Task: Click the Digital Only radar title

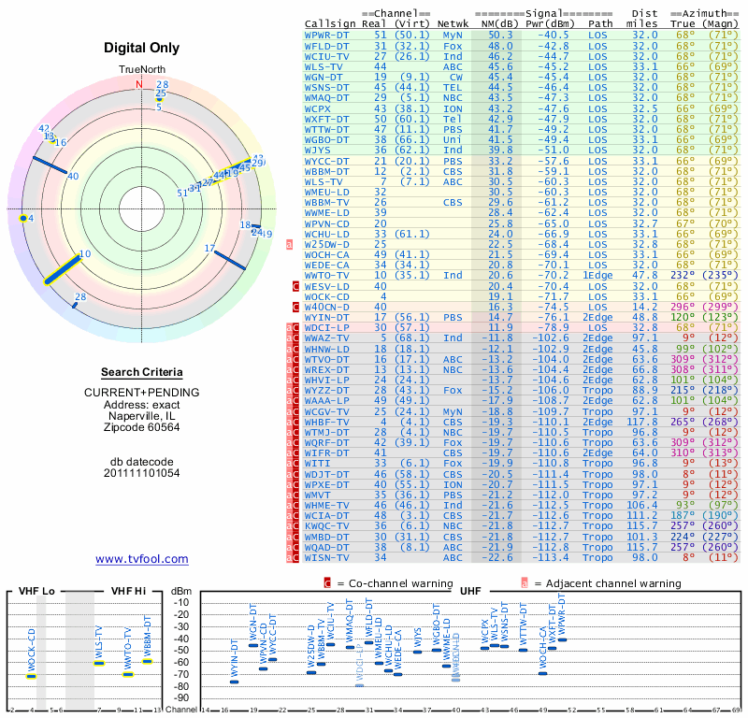Action: tap(142, 48)
